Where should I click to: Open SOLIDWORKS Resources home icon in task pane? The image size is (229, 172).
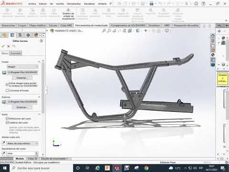point(213,36)
